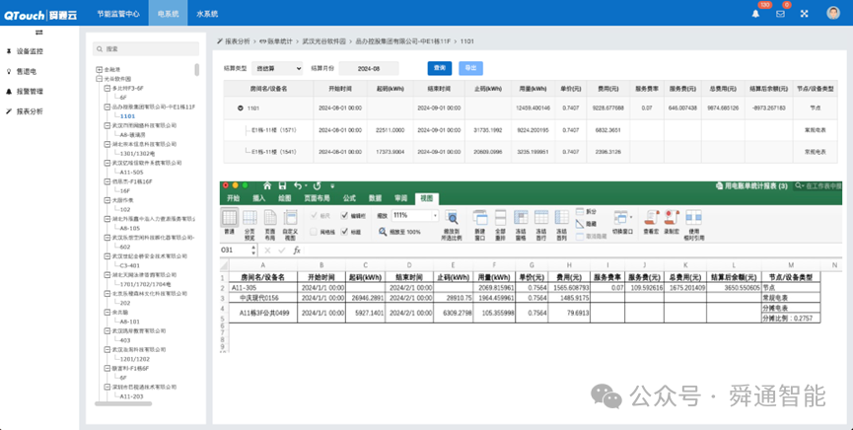The width and height of the screenshot is (853, 430).
Task: Expand the 金融港 tree node
Action: (x=99, y=70)
